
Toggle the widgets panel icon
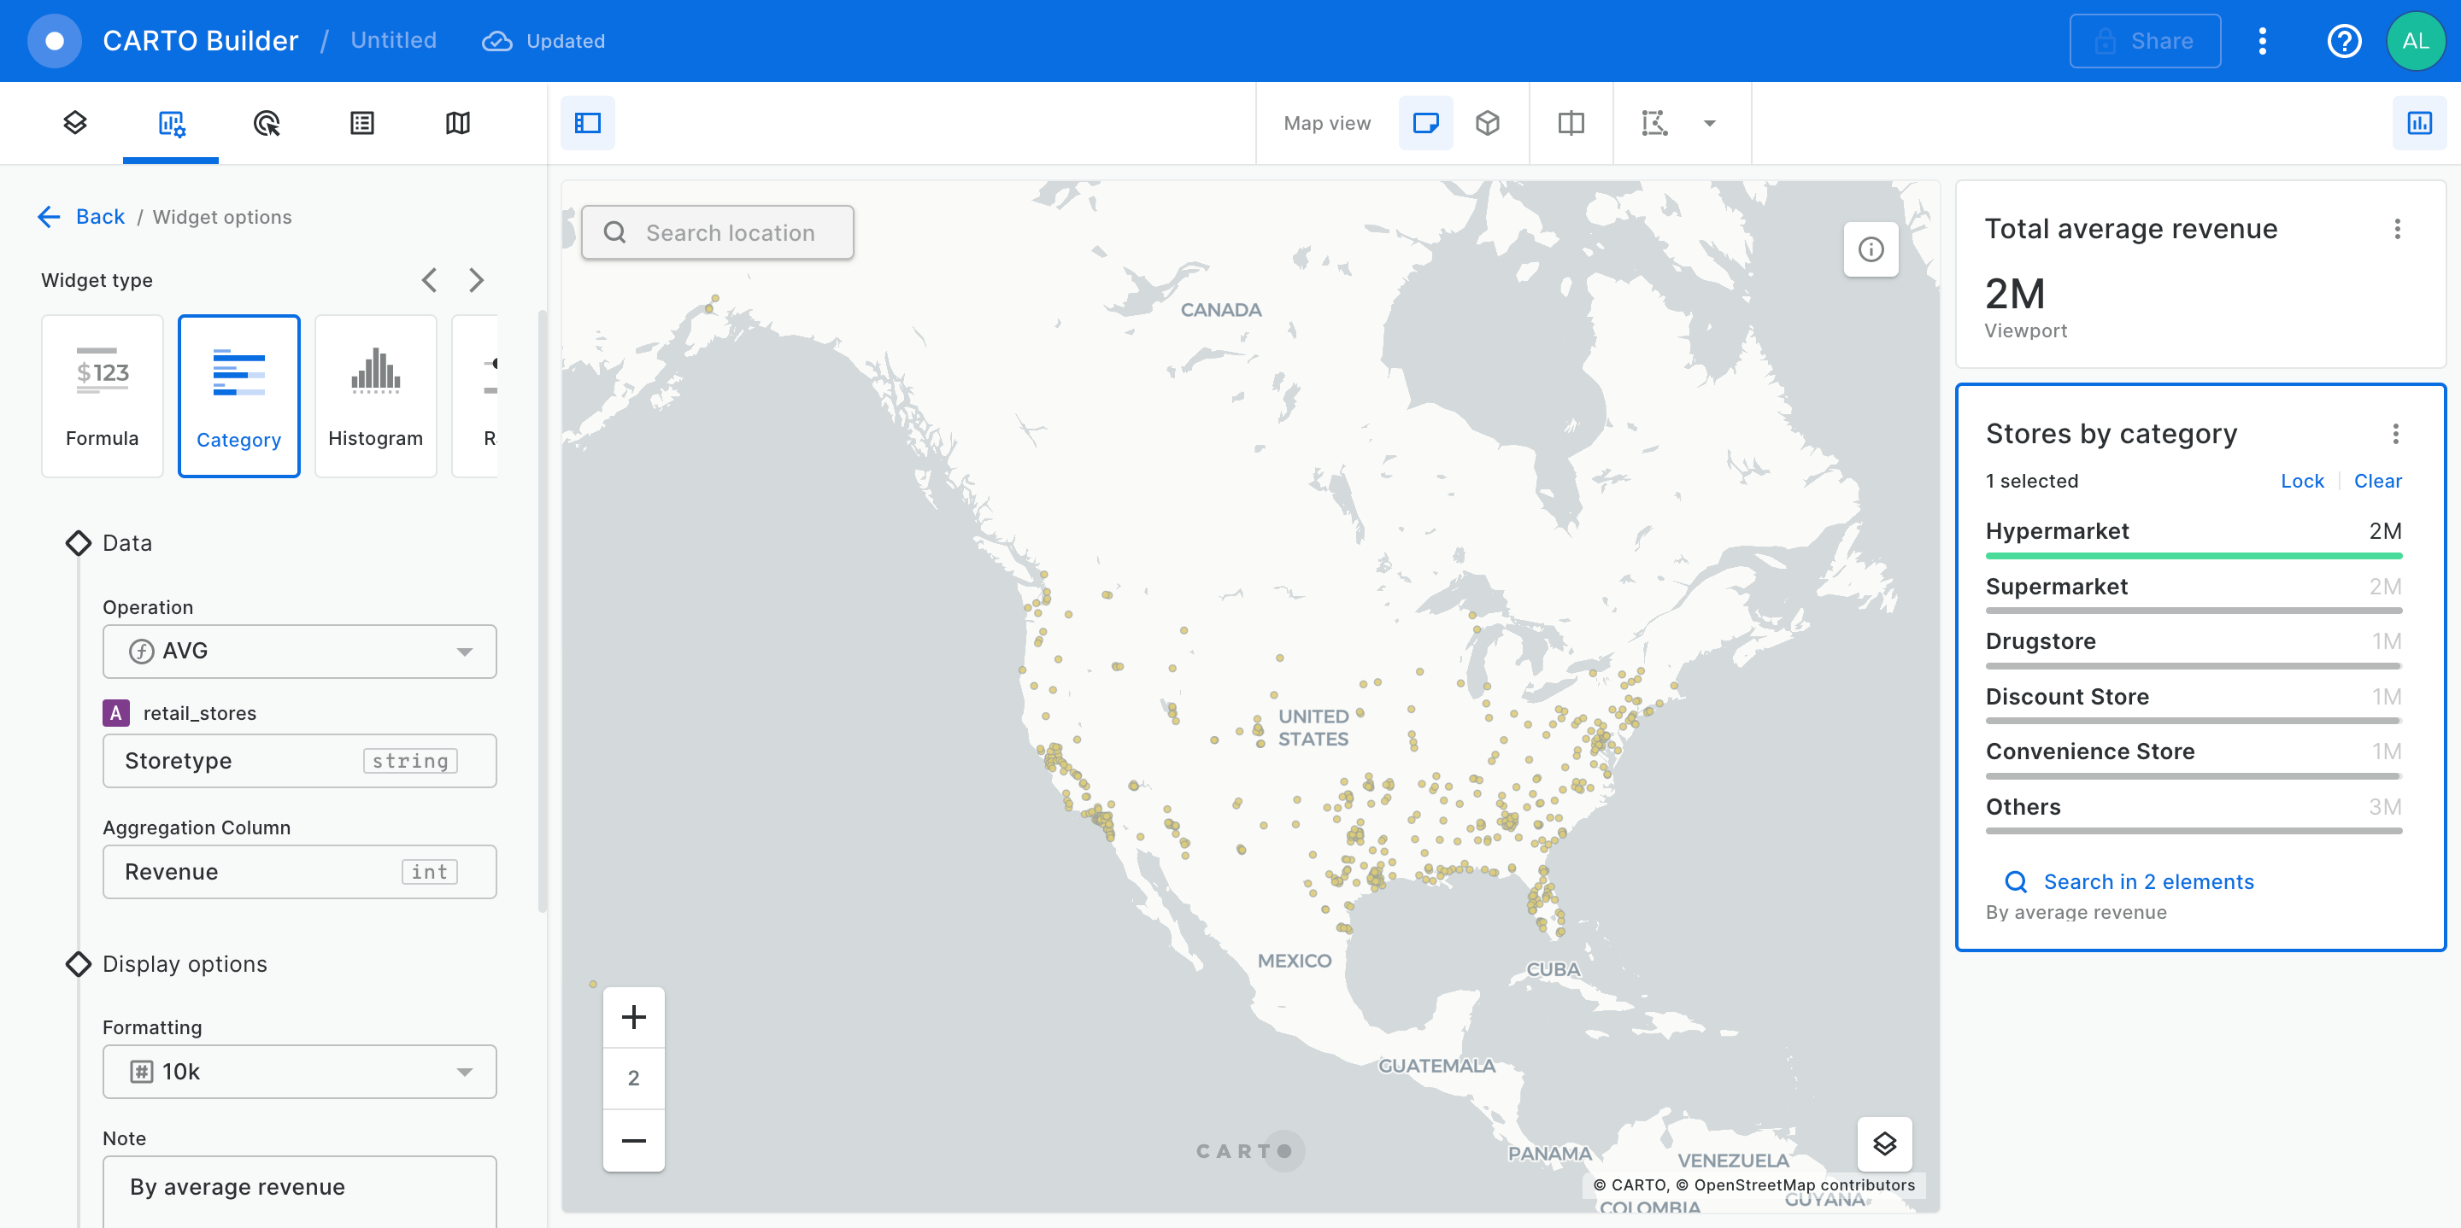point(2419,123)
